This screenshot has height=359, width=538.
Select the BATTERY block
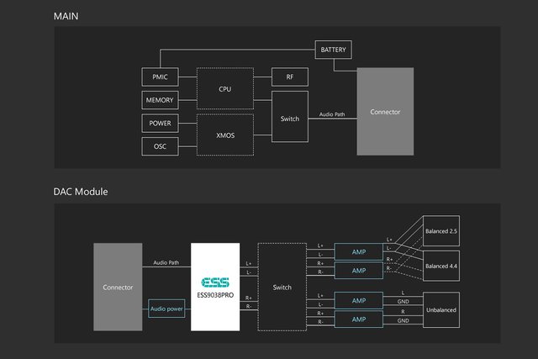tap(333, 50)
